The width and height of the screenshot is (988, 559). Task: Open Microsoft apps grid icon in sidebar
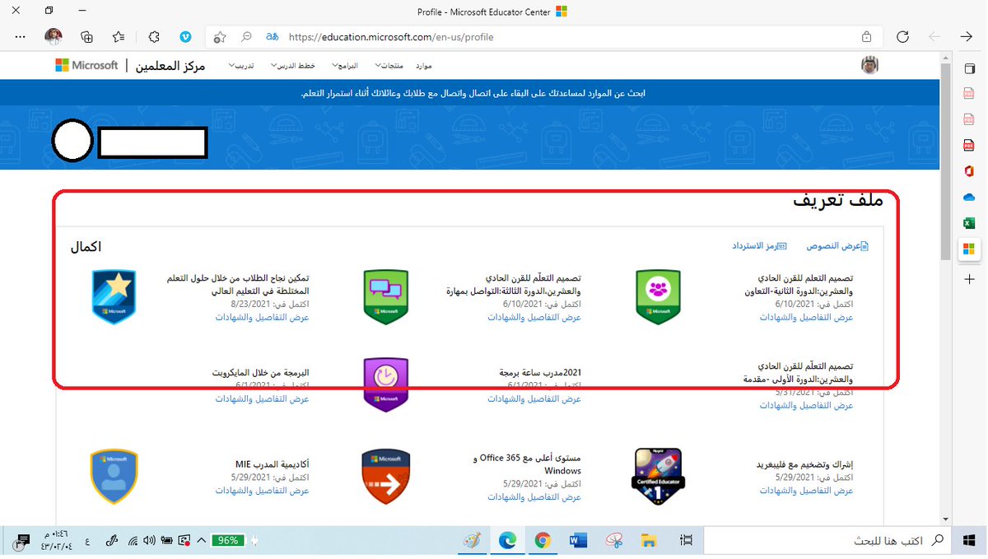[x=969, y=249]
